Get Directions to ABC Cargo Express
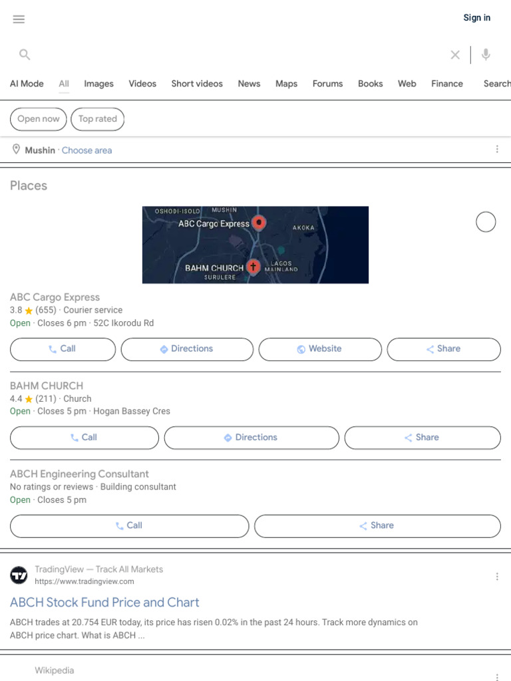 pyautogui.click(x=187, y=349)
